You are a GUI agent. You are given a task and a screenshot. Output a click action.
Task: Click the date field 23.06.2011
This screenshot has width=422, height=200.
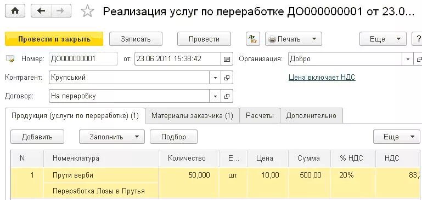178,58
